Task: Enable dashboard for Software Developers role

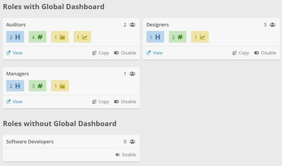Action: [126, 155]
